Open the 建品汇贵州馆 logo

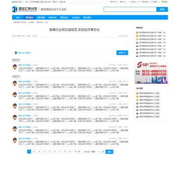(x=24, y=9)
